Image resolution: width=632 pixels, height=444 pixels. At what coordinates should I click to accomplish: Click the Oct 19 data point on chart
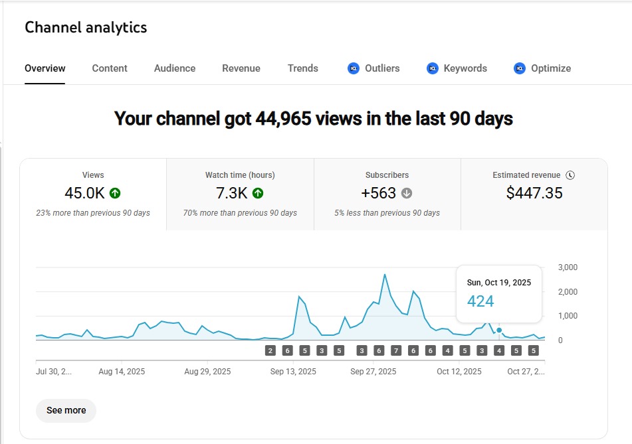[x=499, y=330]
